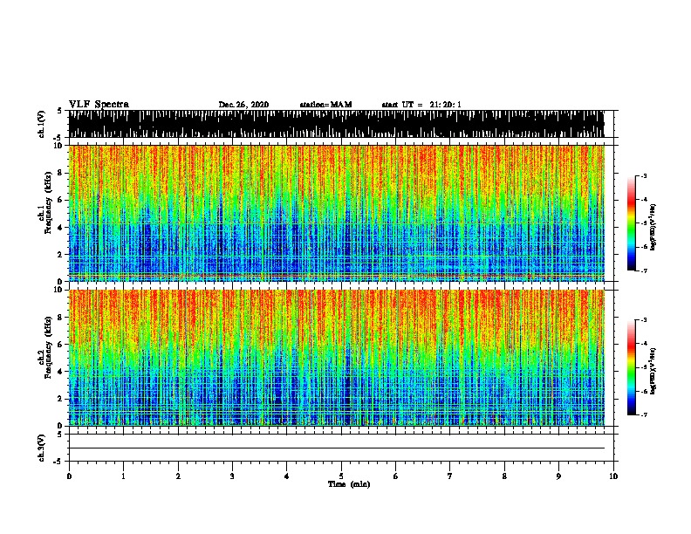This screenshot has height=534, width=691.
Task: Click the ch.1 colorbar log(PSD) unit label
Action: click(653, 228)
